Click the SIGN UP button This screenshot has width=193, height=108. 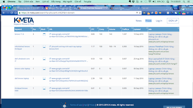(173, 21)
